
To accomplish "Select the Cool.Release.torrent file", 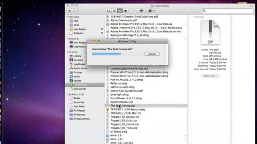I will click(x=146, y=31).
